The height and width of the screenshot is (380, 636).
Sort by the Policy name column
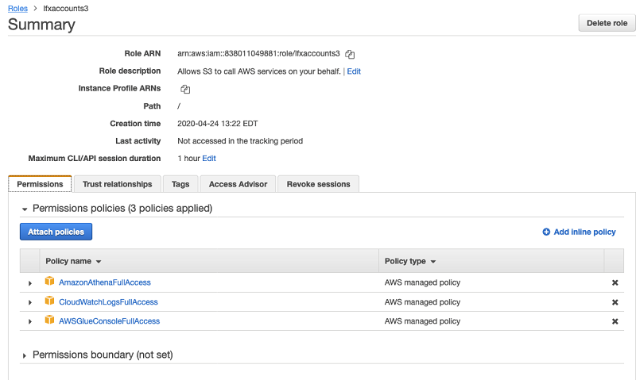click(74, 261)
